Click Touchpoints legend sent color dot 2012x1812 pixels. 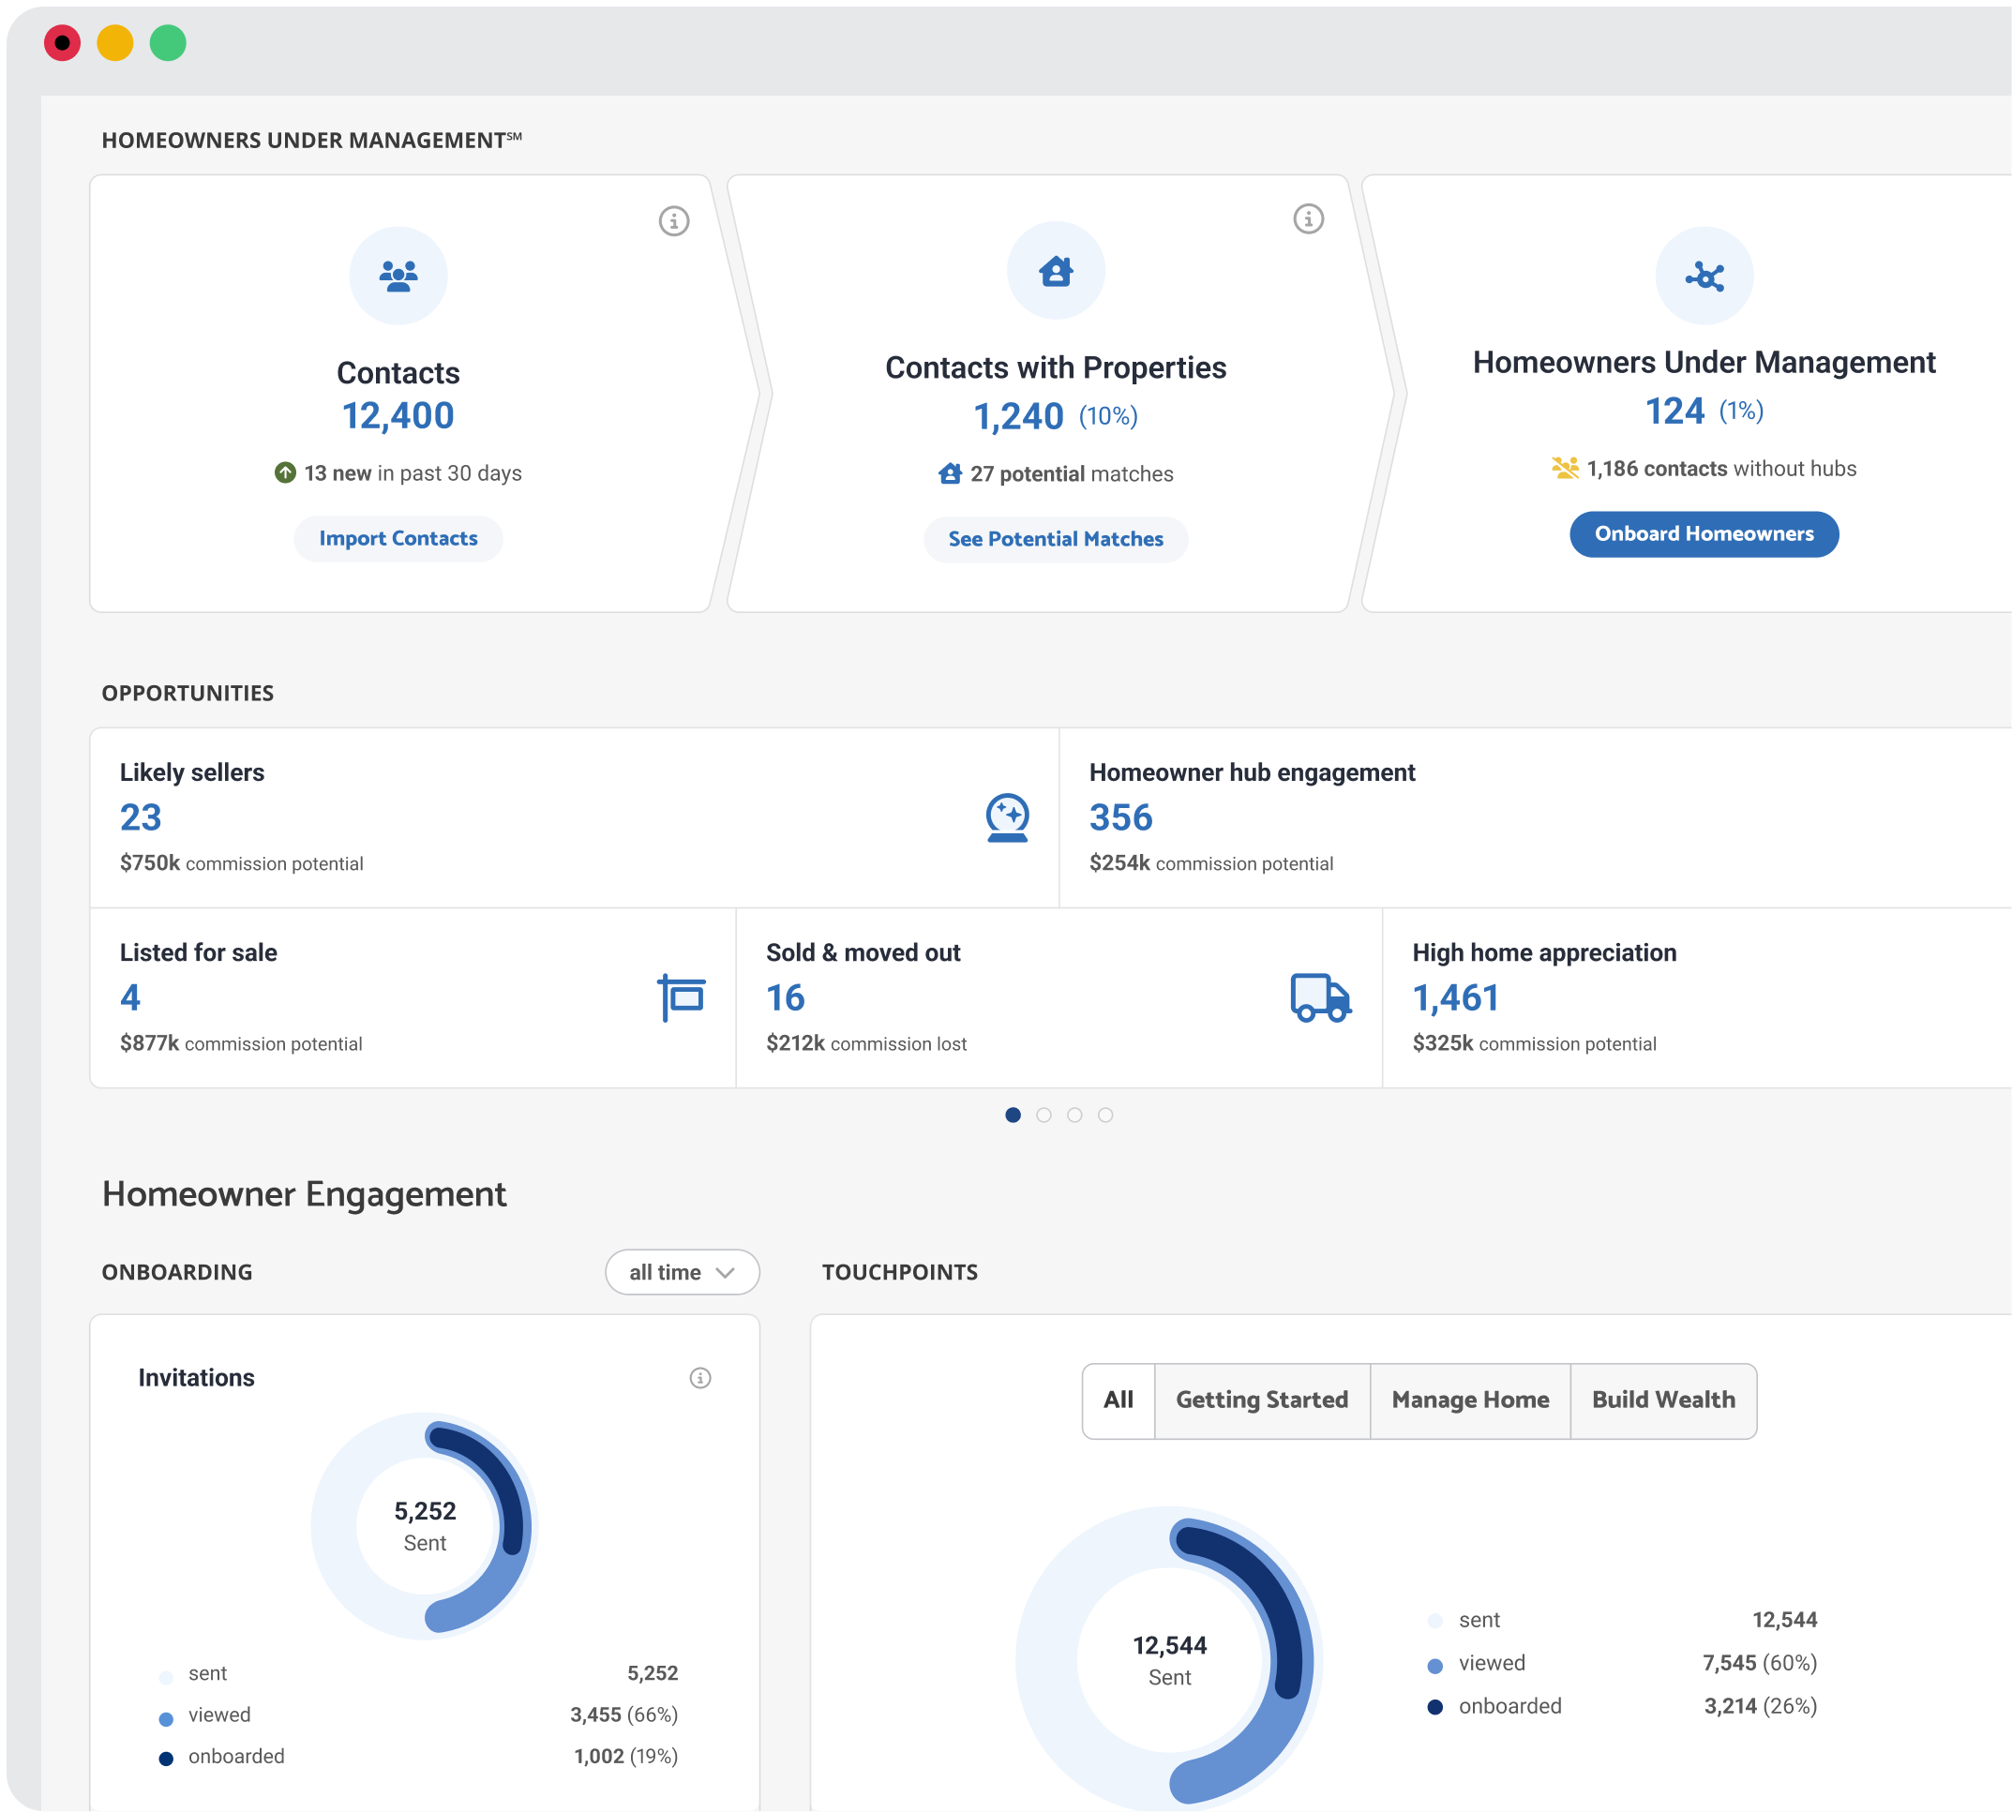pos(1434,1622)
